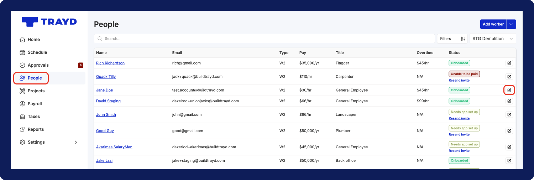The width and height of the screenshot is (534, 180).
Task: Edit Rich Richardson's row
Action: tap(509, 63)
